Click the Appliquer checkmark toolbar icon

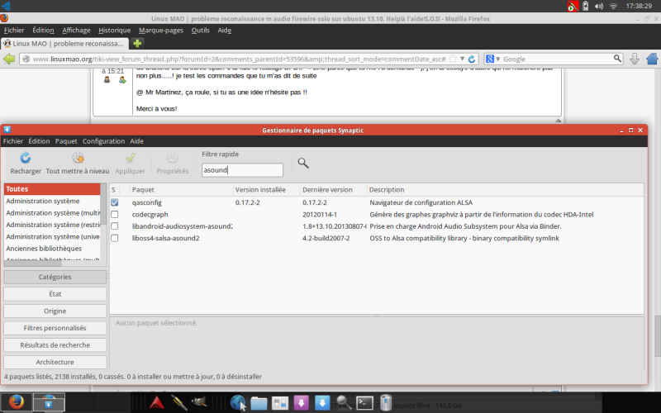131,158
